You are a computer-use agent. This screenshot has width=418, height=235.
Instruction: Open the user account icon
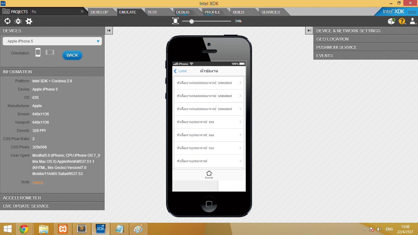[x=413, y=21]
